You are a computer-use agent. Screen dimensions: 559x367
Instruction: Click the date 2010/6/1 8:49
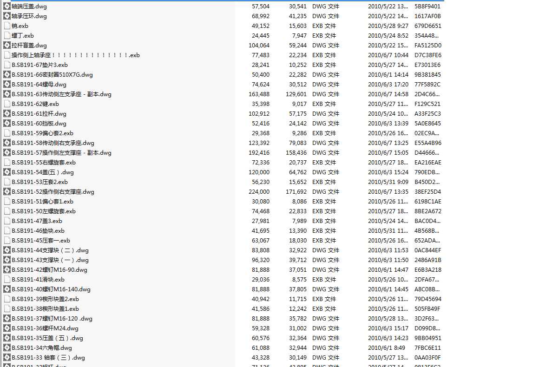tap(386, 348)
